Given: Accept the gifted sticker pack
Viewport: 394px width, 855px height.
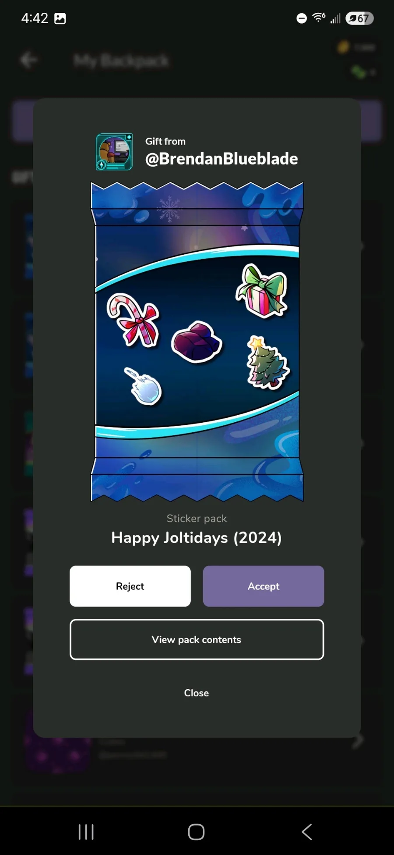Looking at the screenshot, I should point(264,586).
